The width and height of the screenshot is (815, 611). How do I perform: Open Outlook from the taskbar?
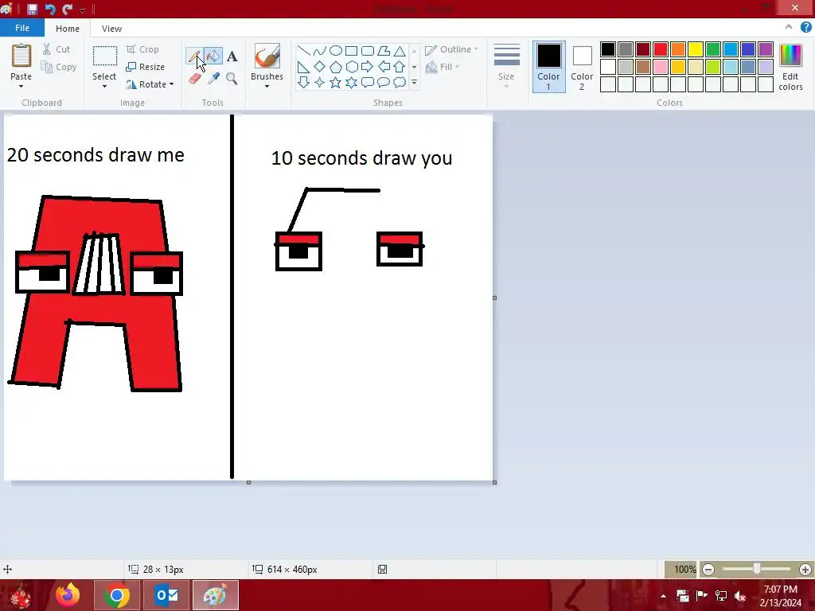(166, 595)
